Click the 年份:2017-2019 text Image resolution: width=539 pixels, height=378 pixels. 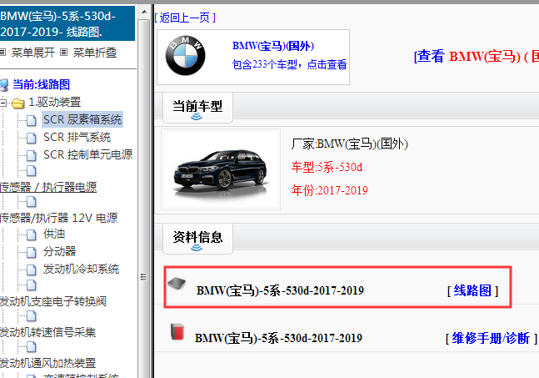point(330,190)
